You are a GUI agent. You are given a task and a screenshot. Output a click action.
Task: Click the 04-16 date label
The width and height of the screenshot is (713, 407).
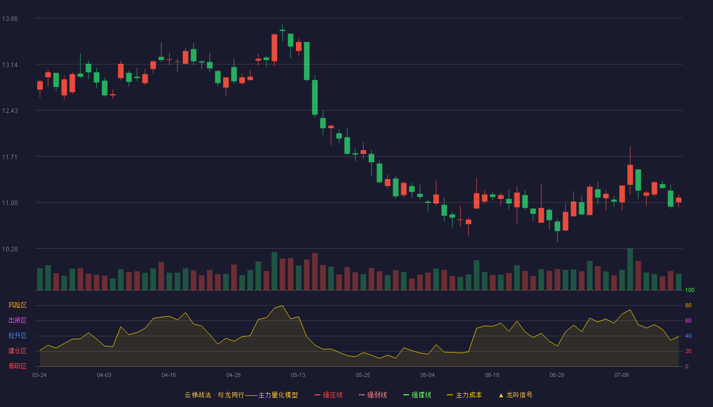[169, 375]
